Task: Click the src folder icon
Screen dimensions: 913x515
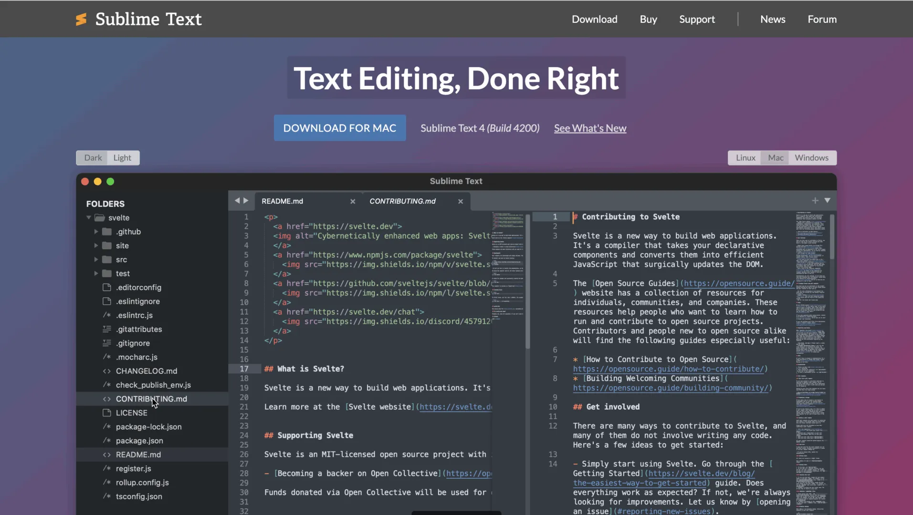Action: point(107,259)
